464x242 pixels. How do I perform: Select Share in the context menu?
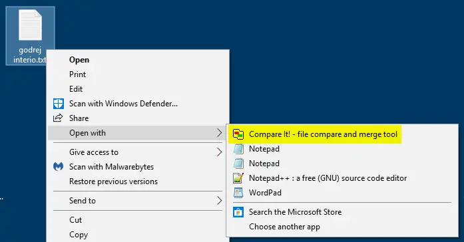138,118
